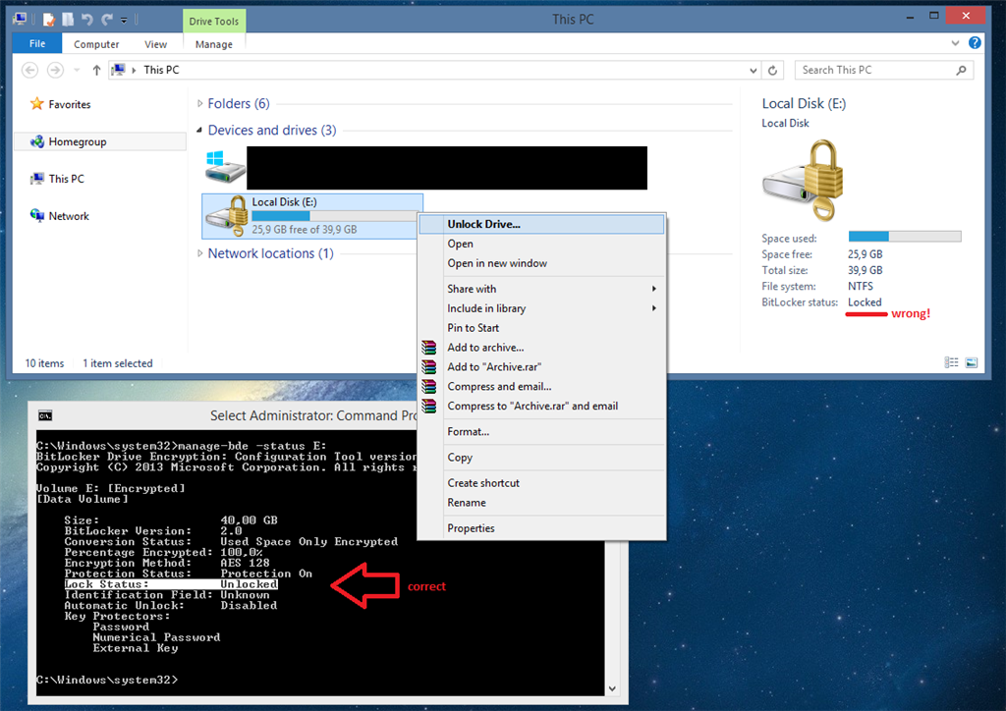Open the File ribbon tab
Viewport: 1006px width, 711px height.
37,43
